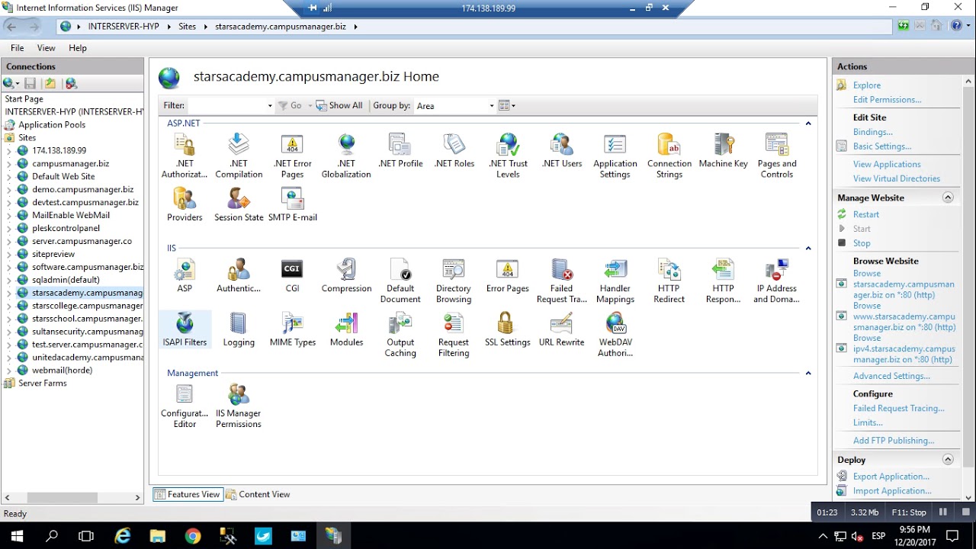
Task: Open File Explorer from taskbar
Action: pyautogui.click(x=158, y=536)
